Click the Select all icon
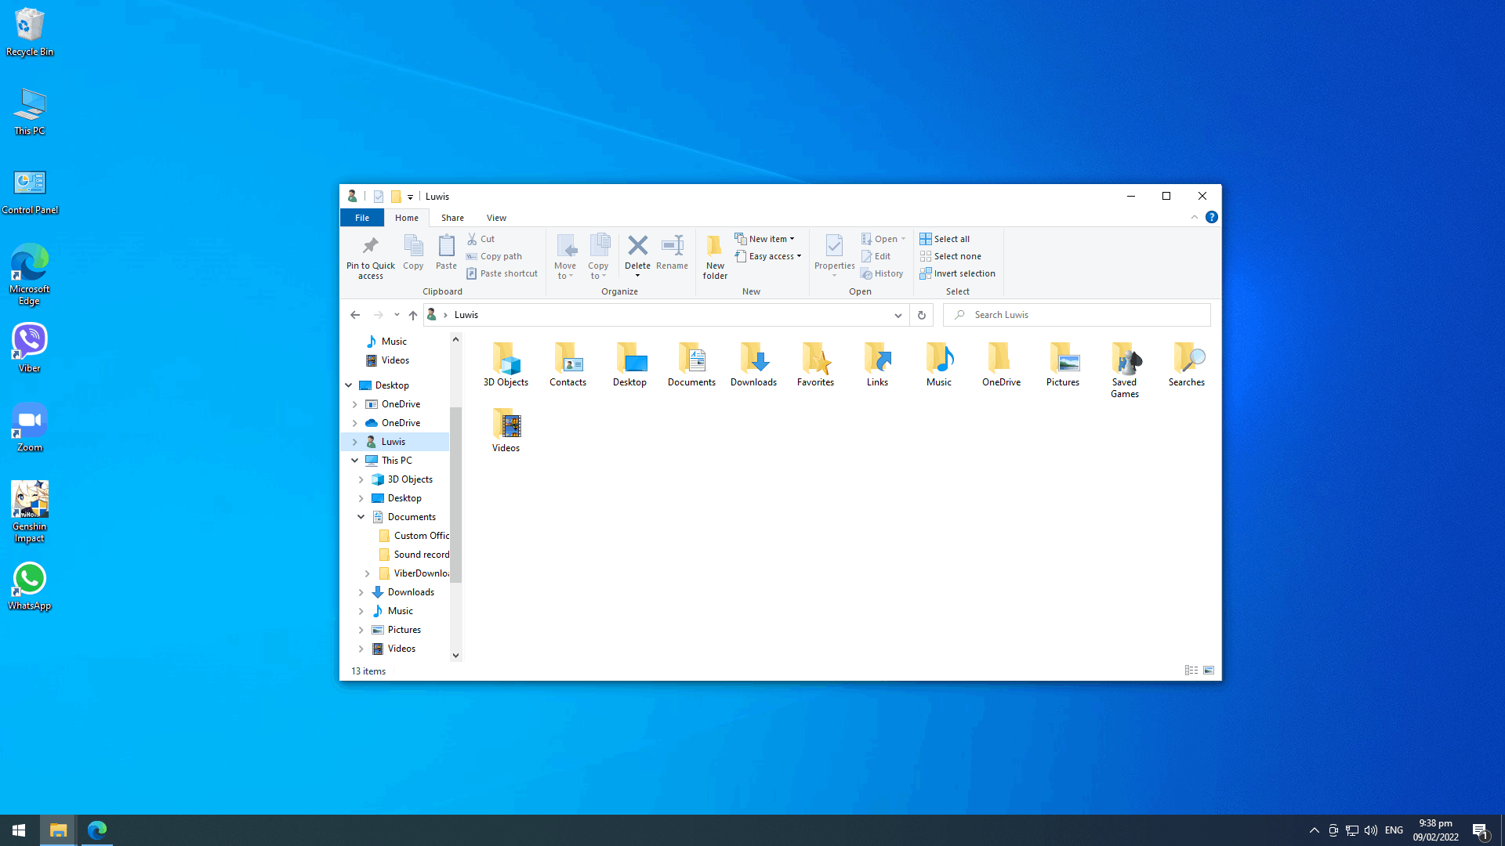This screenshot has width=1505, height=846. point(926,239)
